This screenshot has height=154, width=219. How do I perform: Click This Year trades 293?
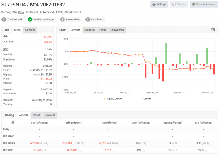pyautogui.click(x=170, y=150)
